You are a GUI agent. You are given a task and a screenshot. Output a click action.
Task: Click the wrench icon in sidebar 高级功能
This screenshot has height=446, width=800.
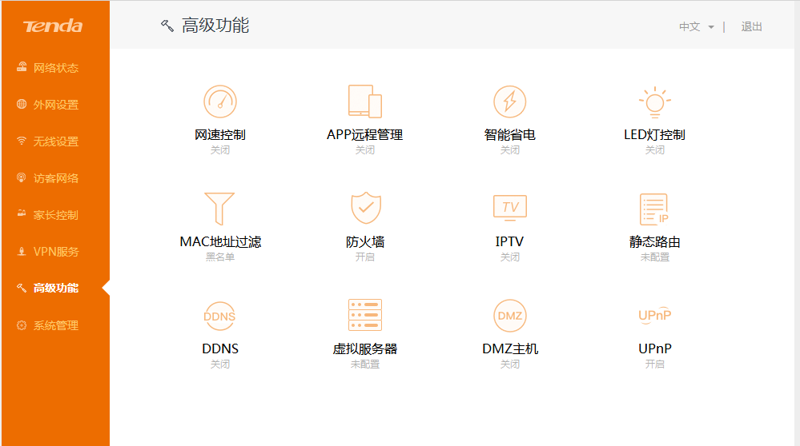[22, 289]
